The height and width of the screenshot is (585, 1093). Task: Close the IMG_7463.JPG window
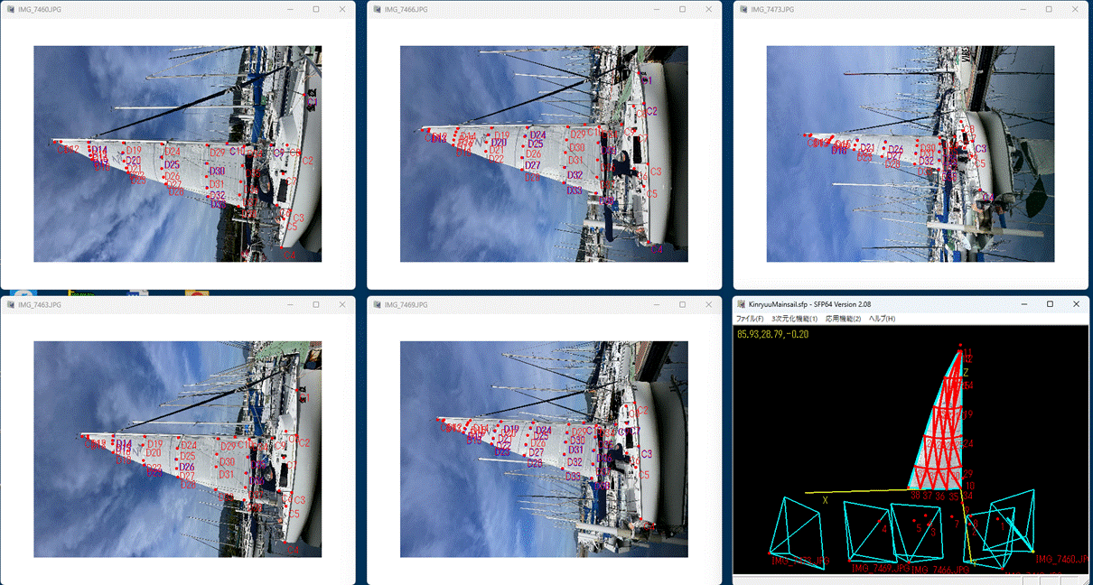[342, 305]
